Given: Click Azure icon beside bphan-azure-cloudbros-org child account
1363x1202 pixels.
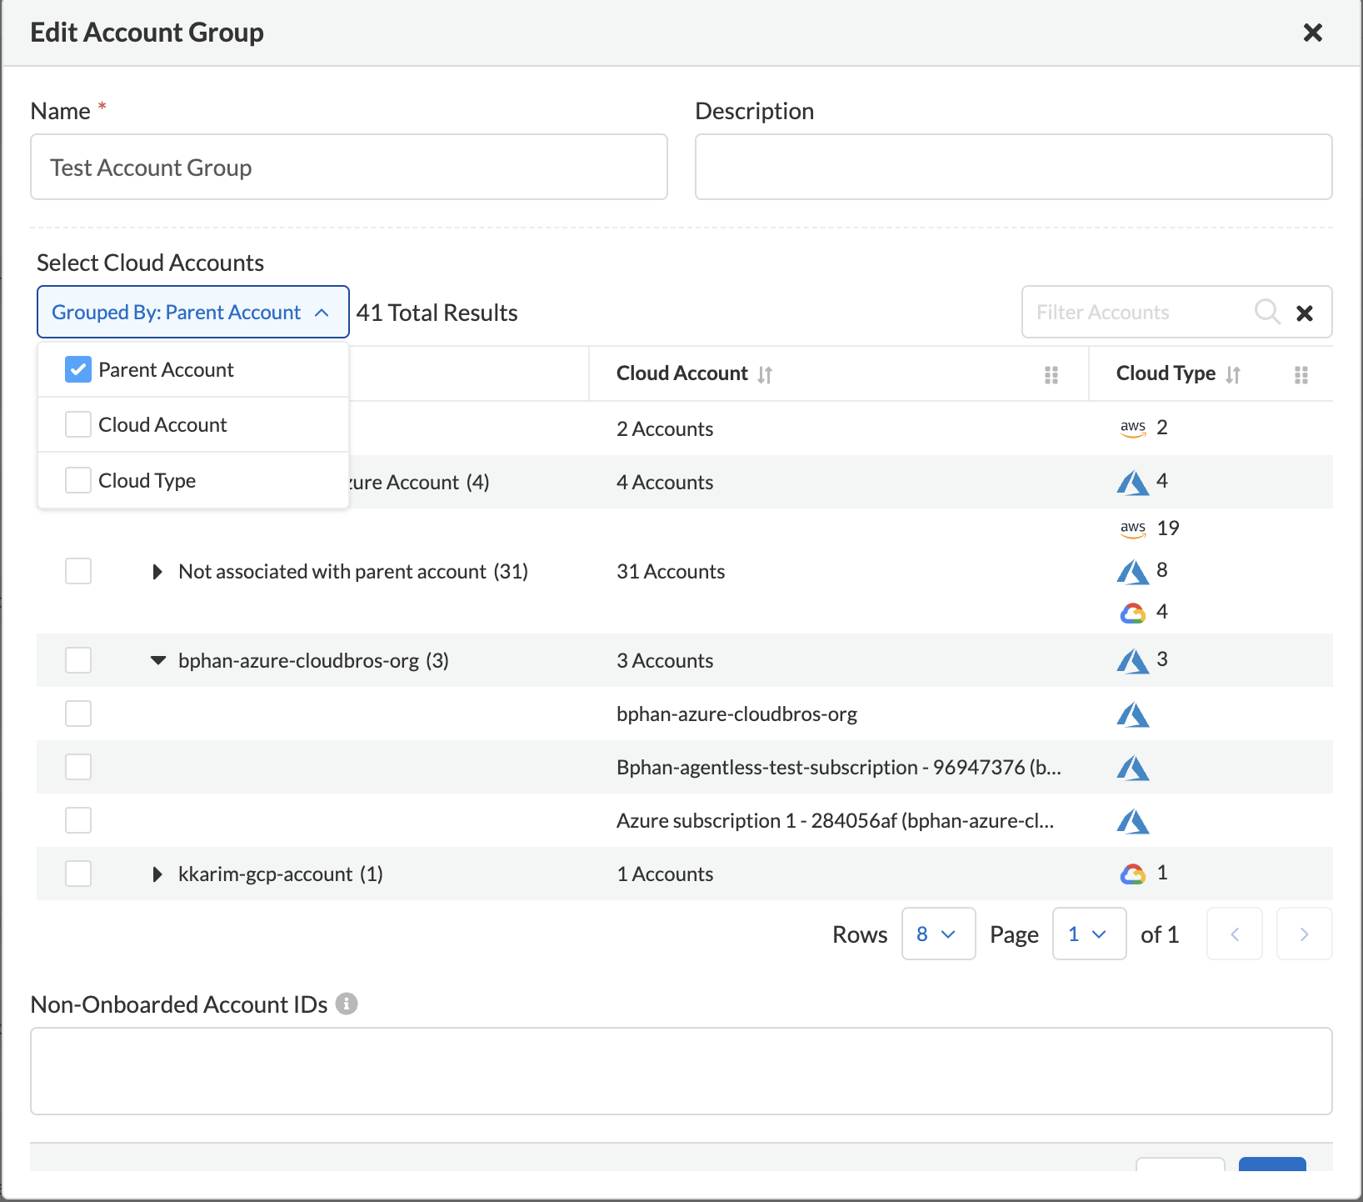Looking at the screenshot, I should [1133, 714].
